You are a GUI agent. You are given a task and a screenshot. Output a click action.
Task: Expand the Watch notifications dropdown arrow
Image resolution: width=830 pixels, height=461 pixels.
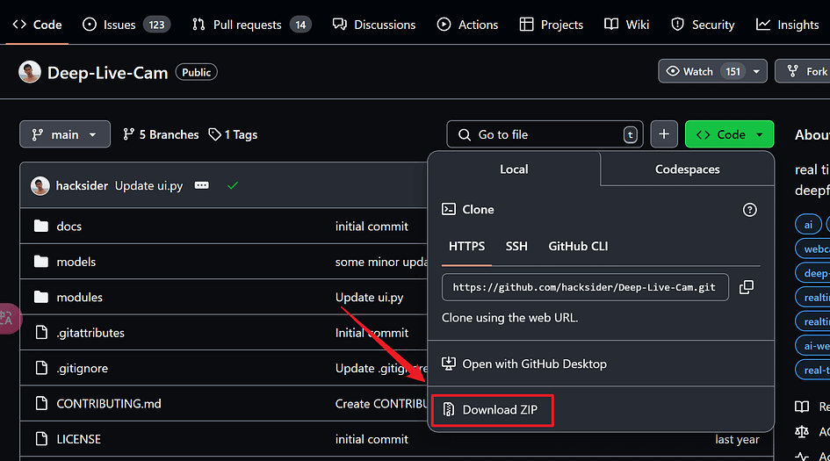(757, 71)
